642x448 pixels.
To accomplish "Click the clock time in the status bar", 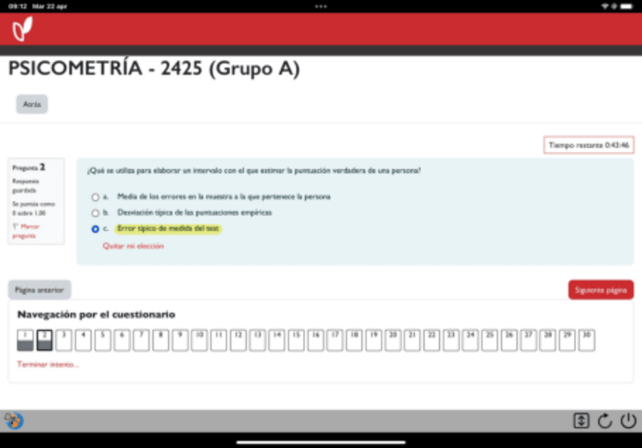I will coord(17,6).
